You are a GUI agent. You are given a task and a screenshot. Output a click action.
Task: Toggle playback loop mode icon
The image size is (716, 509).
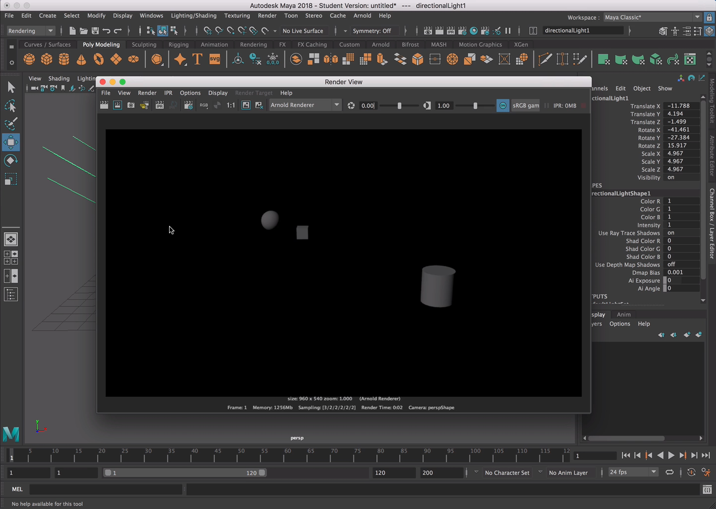click(x=669, y=472)
